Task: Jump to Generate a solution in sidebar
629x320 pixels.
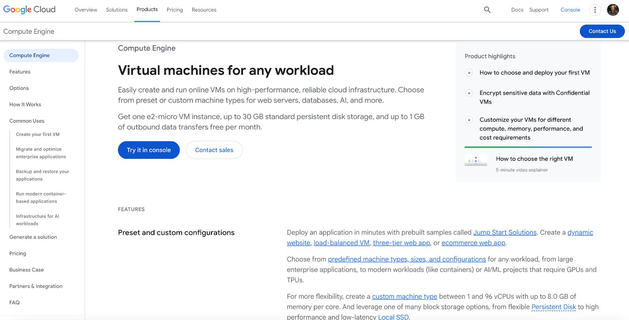Action: pyautogui.click(x=33, y=237)
